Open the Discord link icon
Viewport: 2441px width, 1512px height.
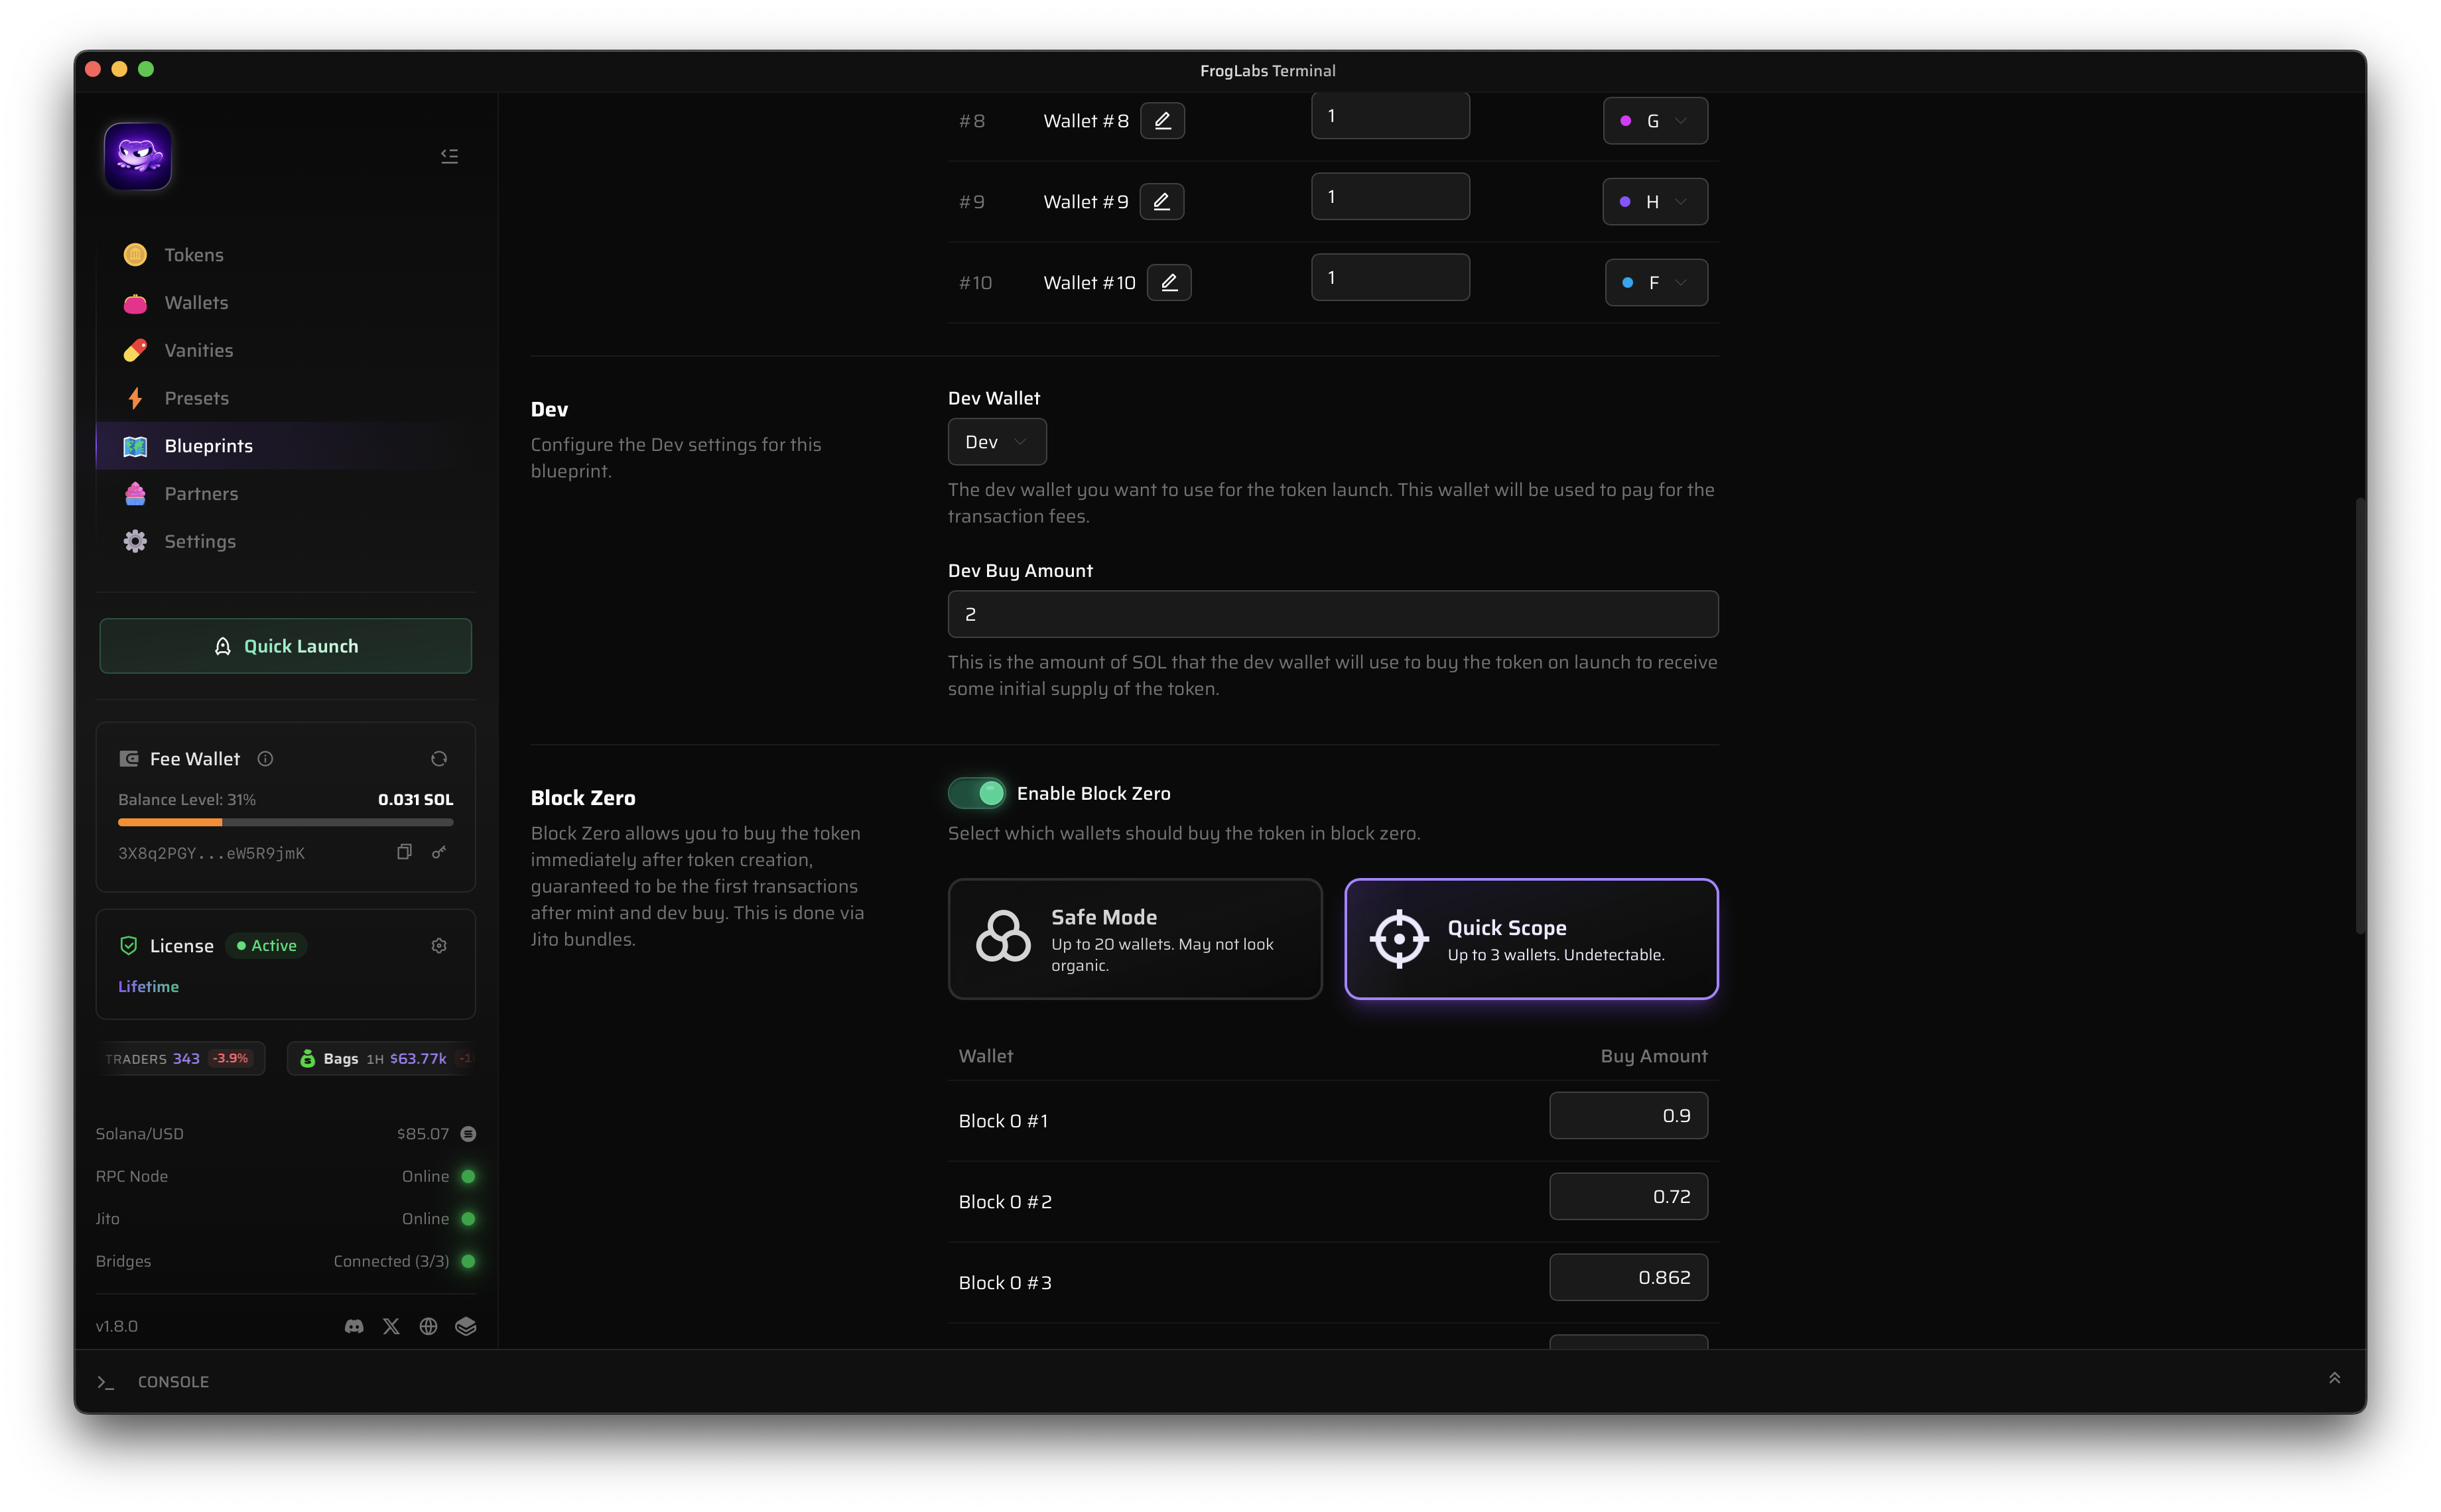354,1326
